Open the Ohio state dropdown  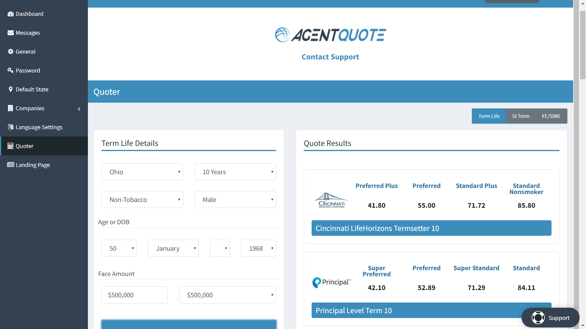pos(142,172)
